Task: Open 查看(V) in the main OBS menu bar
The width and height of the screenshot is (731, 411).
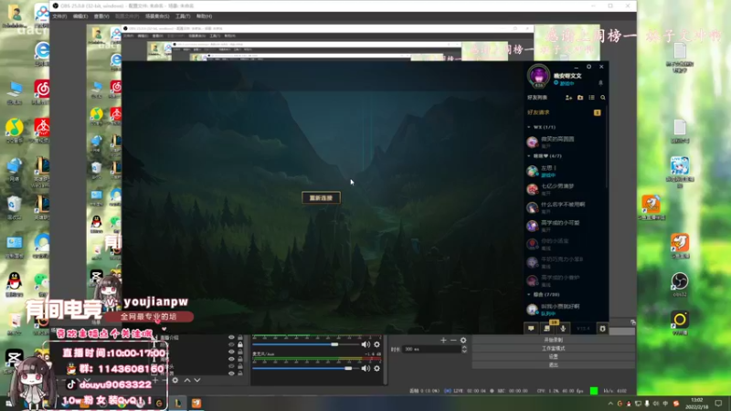Action: [101, 16]
